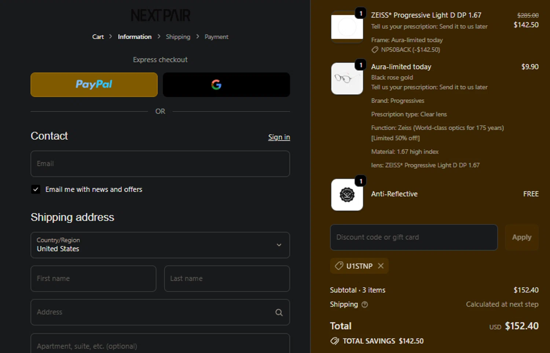Click the Calculated at next step text
550x353 pixels.
coord(502,304)
